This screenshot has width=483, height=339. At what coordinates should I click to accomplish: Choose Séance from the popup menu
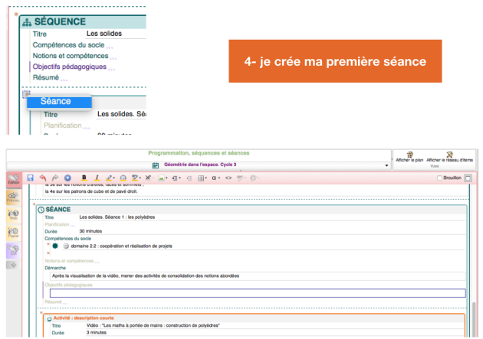coord(56,101)
